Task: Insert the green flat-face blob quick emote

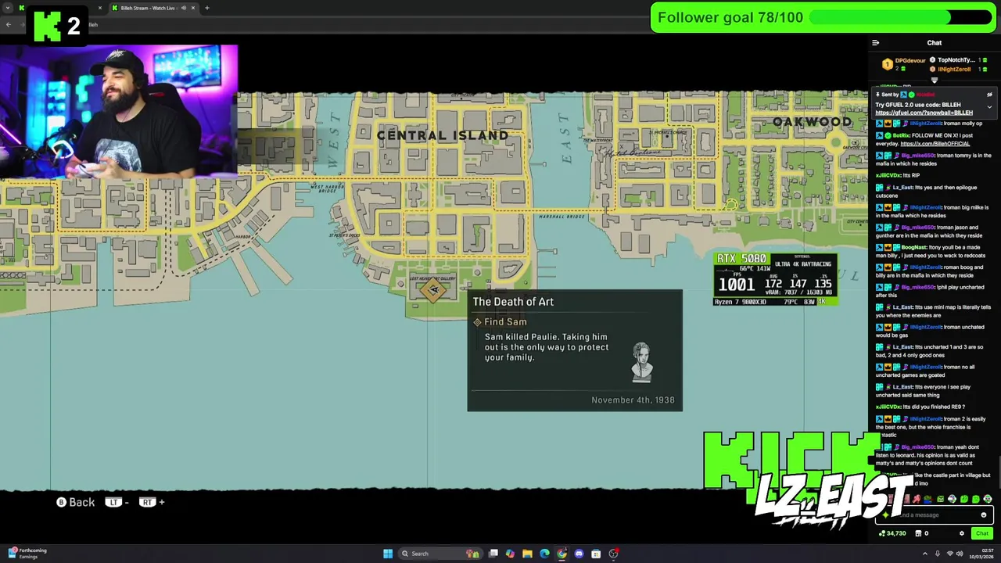Action: tap(976, 499)
